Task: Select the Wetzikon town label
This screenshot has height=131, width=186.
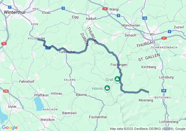Action: coord(48,120)
